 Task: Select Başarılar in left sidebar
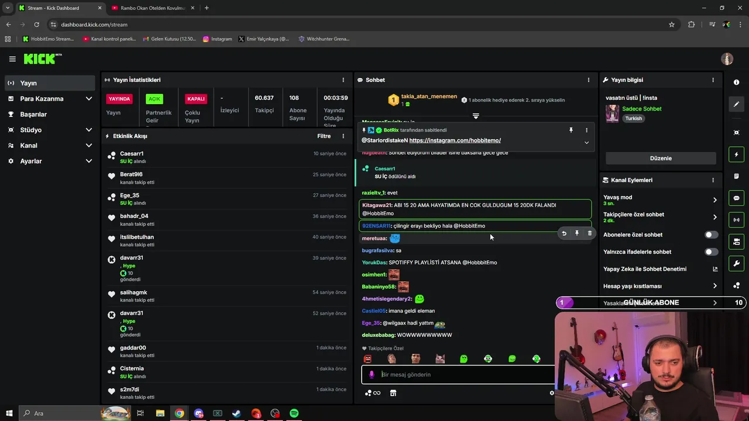(x=50, y=114)
